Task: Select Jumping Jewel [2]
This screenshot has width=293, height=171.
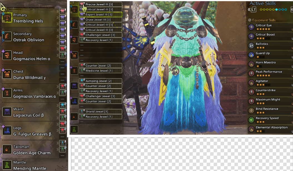Action: tap(101, 81)
